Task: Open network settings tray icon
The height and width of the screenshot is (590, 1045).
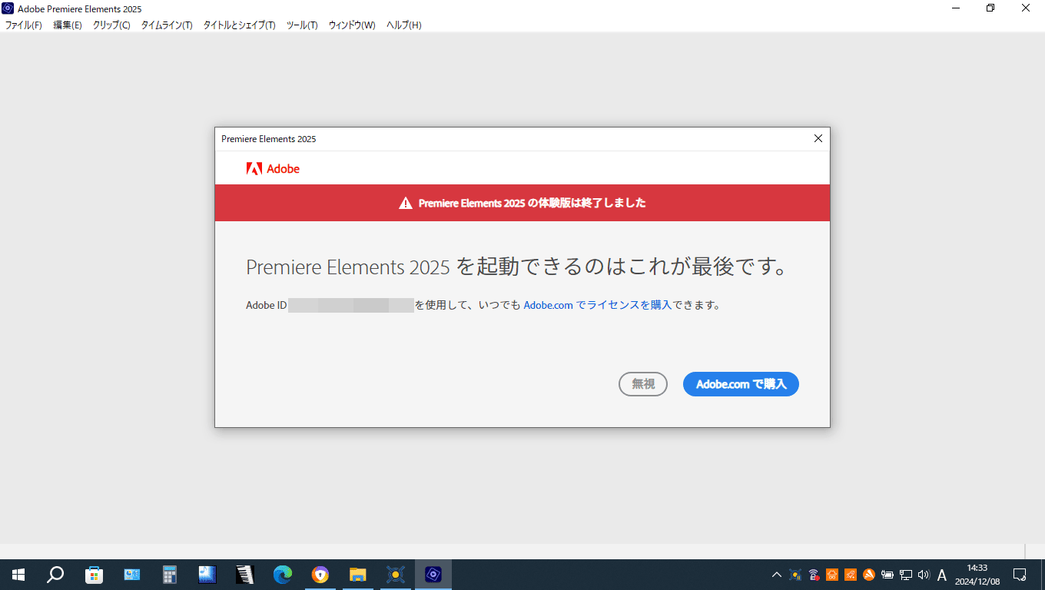Action: (906, 575)
